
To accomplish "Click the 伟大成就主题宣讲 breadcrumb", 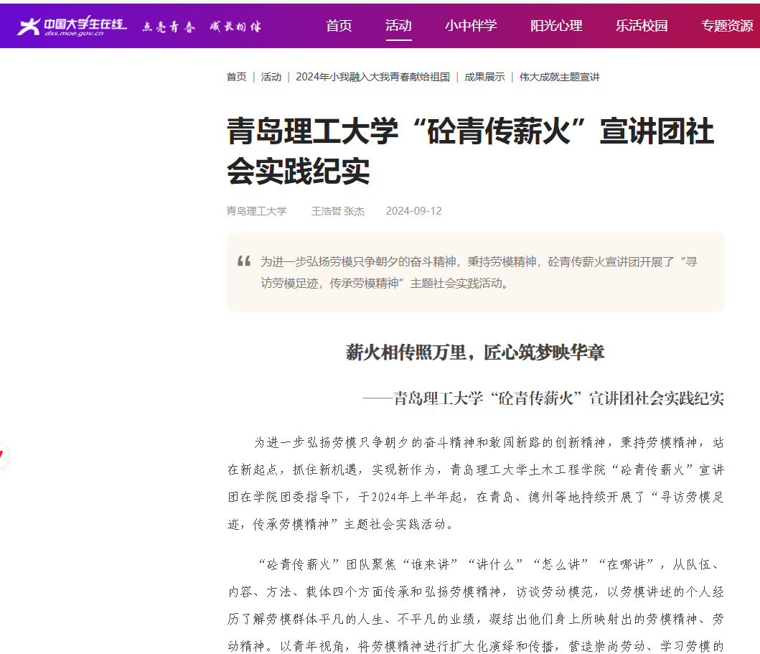I will [x=559, y=77].
